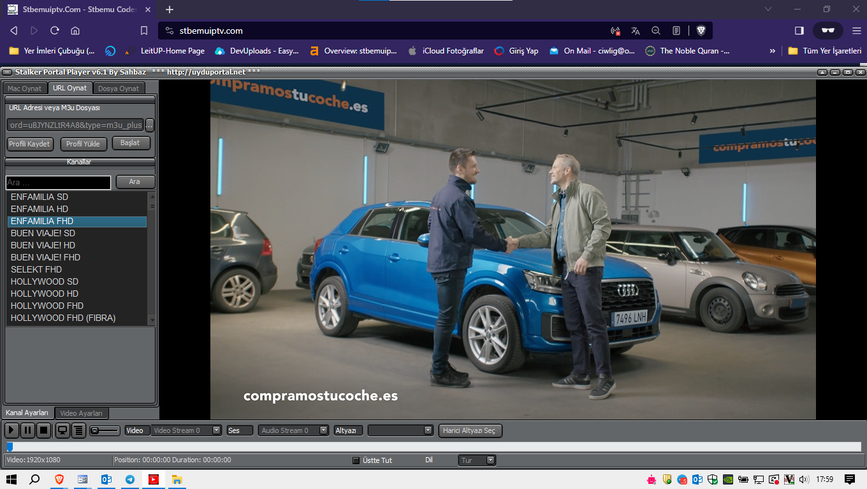867x489 pixels.
Task: Click the Ara channel search field
Action: 59,182
